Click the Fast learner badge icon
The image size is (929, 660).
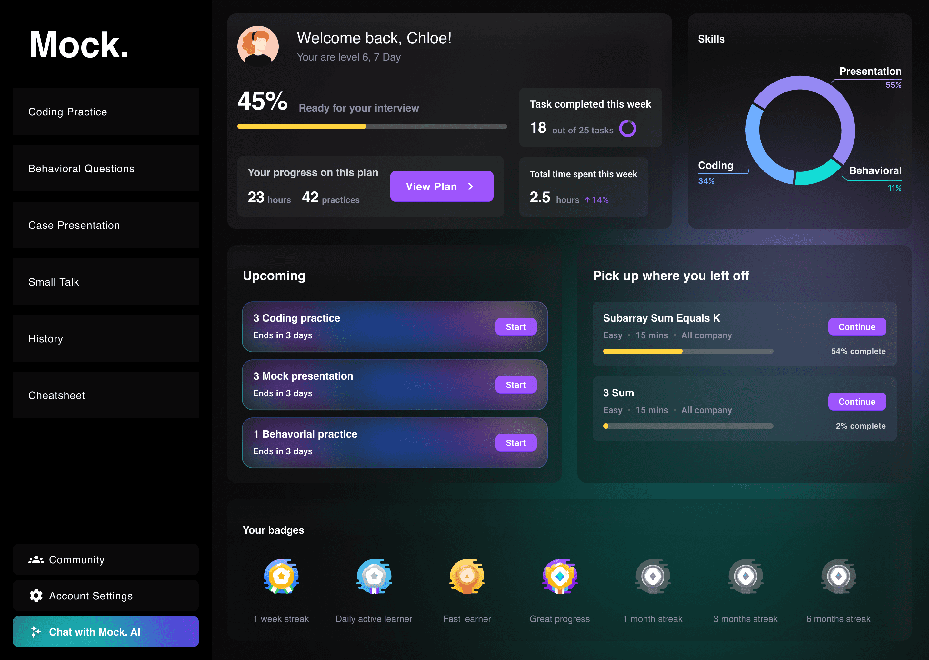click(x=466, y=576)
